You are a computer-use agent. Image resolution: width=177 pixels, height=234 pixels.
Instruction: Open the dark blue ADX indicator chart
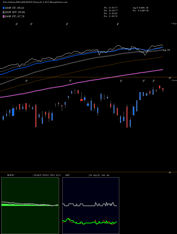[91, 206]
